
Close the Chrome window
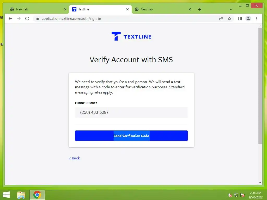point(257,6)
